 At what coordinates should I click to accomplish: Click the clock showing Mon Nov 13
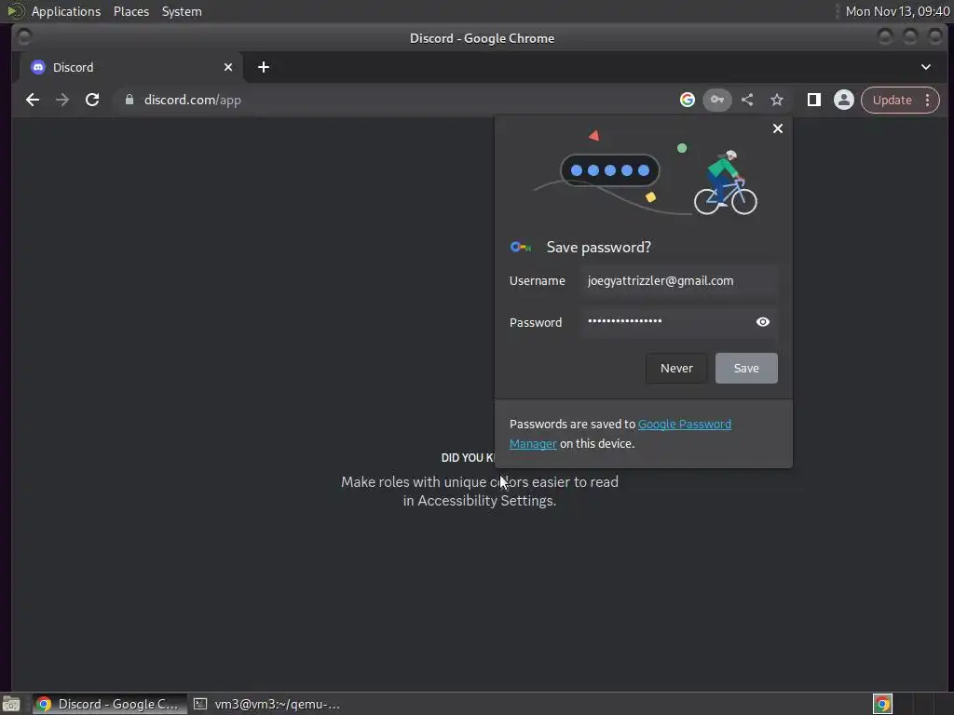click(897, 11)
